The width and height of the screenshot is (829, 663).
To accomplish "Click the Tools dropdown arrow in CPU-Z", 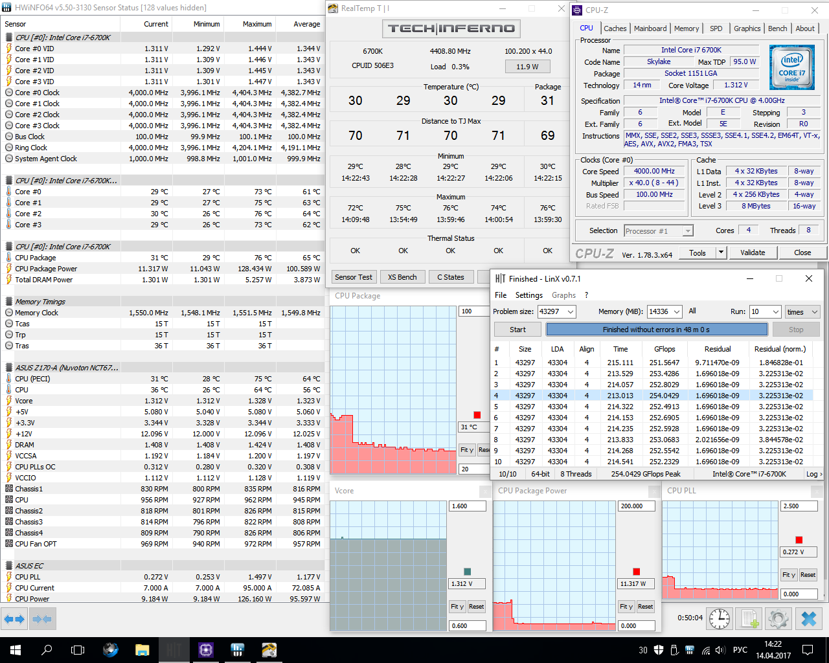I will coord(721,253).
